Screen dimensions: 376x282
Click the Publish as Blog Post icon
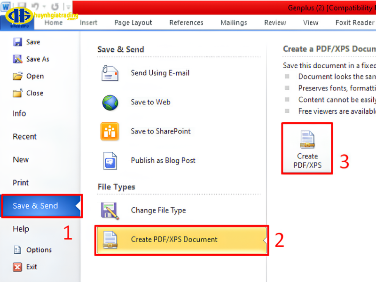click(x=110, y=161)
